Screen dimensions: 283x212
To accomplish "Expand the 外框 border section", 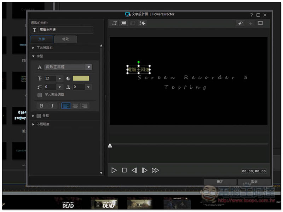I will (33, 116).
